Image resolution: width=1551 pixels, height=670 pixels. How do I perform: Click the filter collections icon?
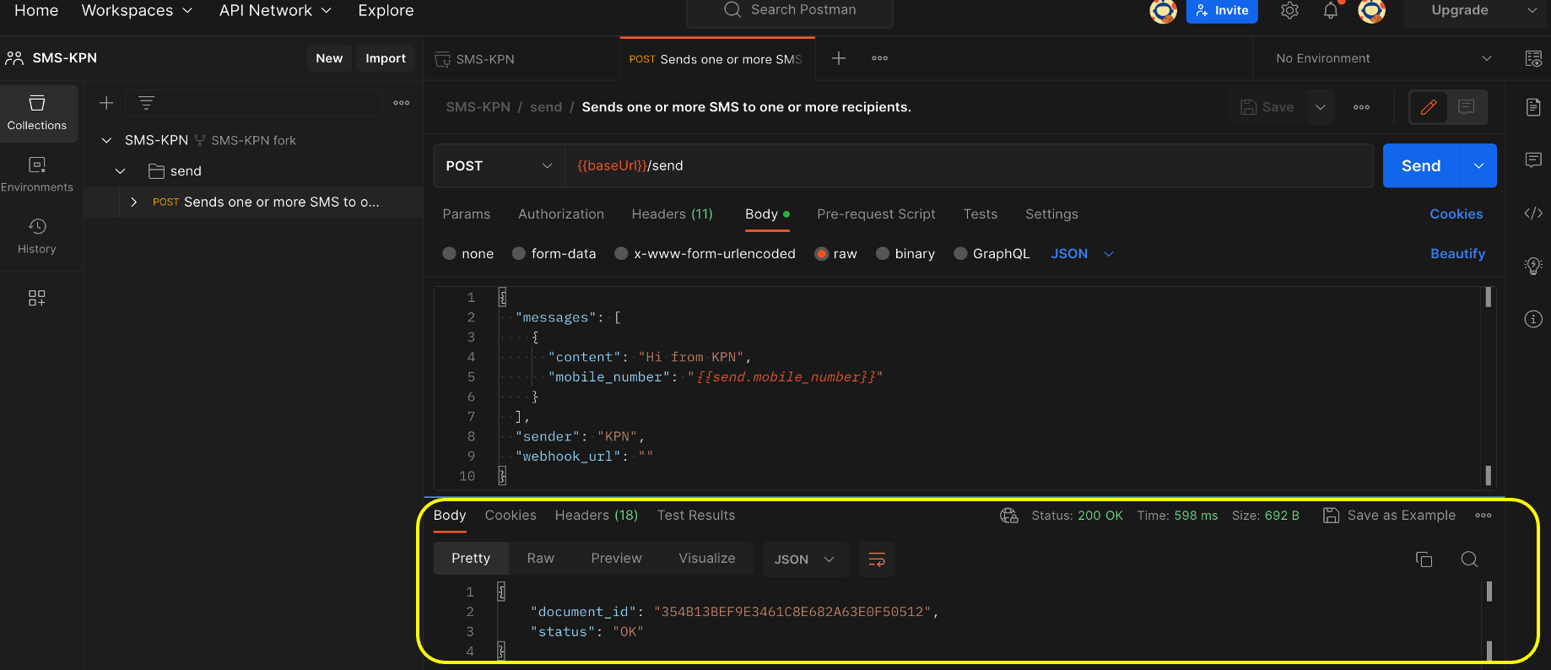146,103
